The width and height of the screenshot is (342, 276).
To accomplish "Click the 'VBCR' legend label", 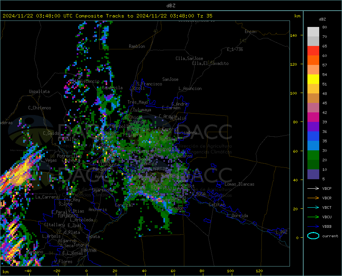I will [x=327, y=198].
